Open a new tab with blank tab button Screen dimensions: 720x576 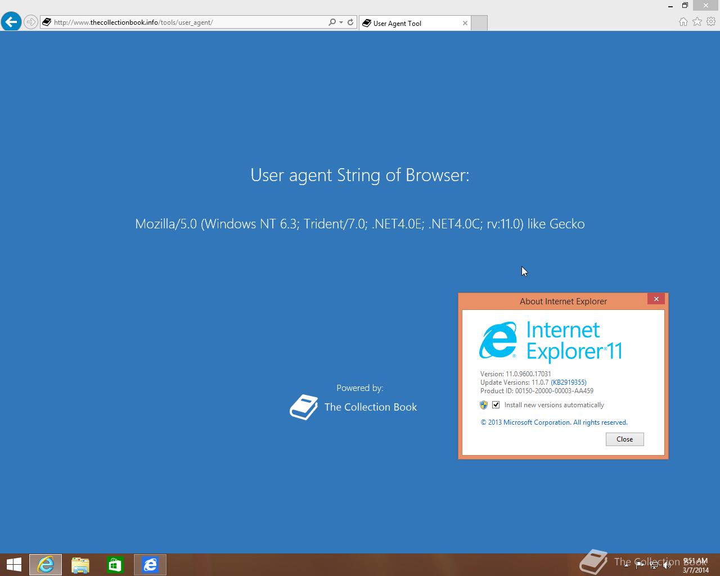click(479, 23)
